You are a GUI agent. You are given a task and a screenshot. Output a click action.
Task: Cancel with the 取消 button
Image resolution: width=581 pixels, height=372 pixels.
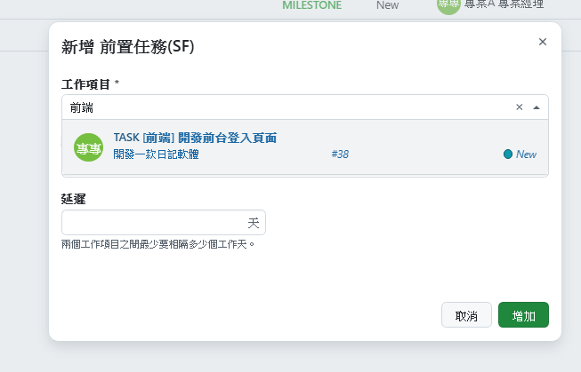coord(466,315)
